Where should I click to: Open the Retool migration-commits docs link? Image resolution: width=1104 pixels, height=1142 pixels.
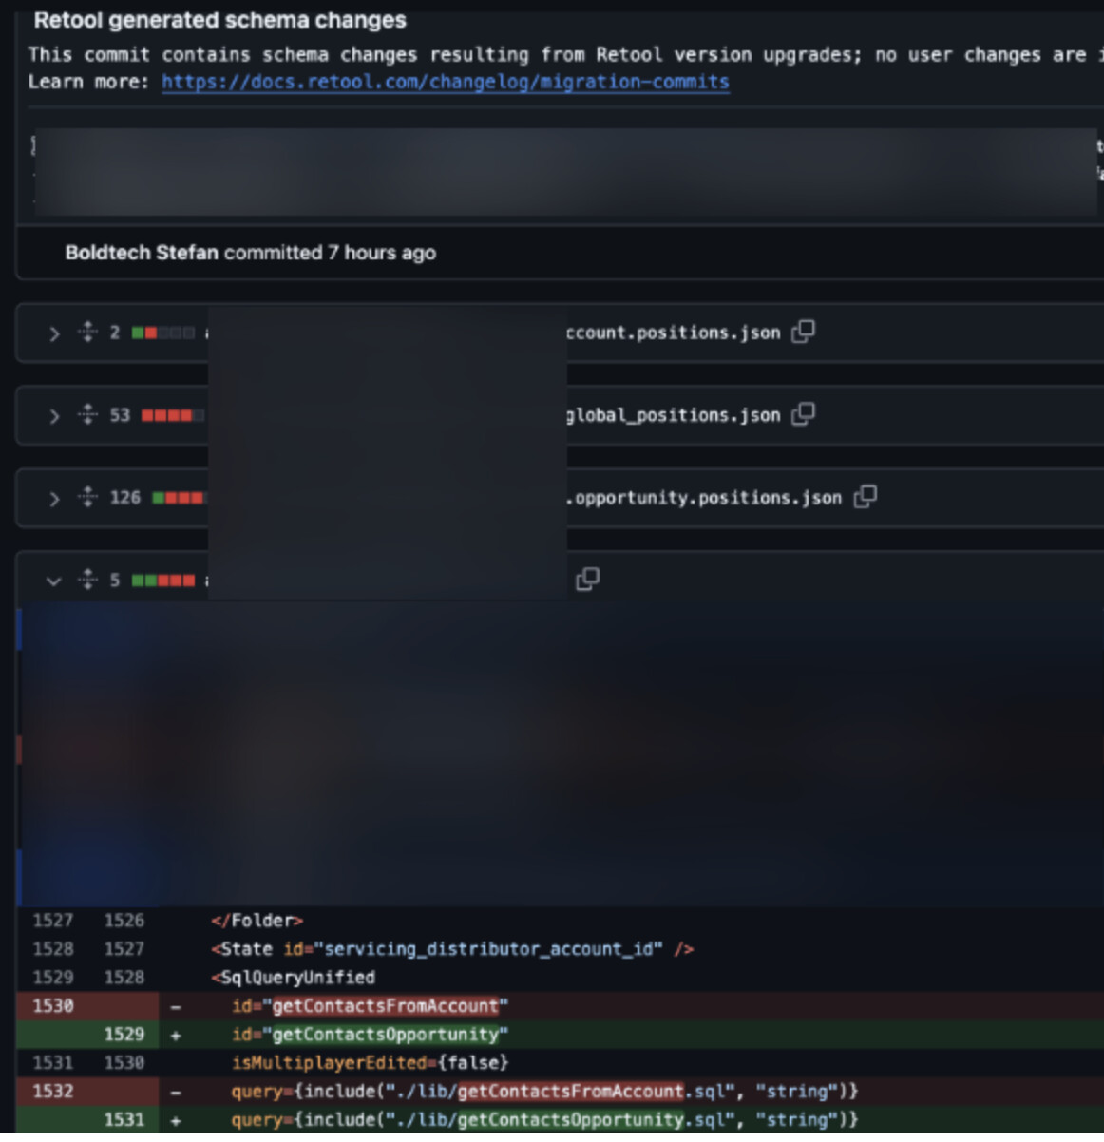445,82
